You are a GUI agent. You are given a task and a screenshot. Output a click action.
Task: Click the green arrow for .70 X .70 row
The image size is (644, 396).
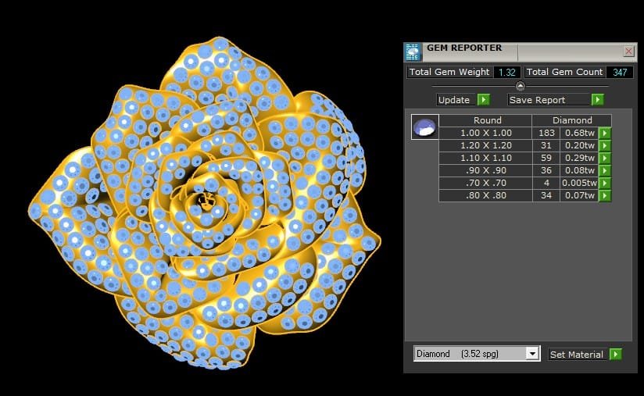coord(604,184)
